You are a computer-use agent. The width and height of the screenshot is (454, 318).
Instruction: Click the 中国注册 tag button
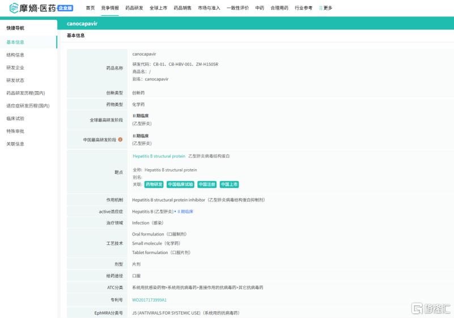click(207, 184)
